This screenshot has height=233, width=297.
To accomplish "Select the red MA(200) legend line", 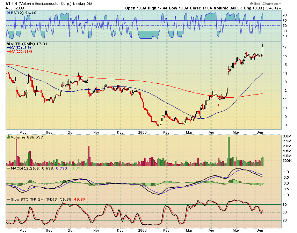I will (8, 51).
